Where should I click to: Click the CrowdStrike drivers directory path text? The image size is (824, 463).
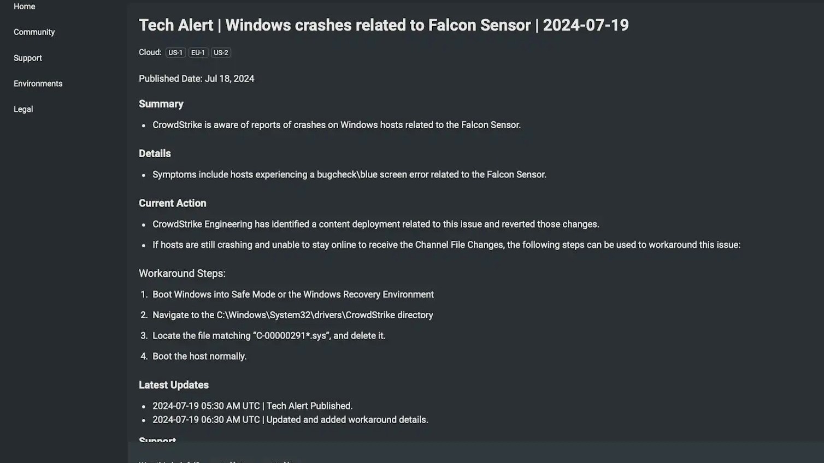(325, 315)
